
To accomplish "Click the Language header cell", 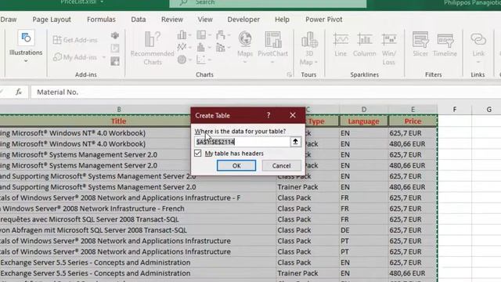I will point(363,121).
